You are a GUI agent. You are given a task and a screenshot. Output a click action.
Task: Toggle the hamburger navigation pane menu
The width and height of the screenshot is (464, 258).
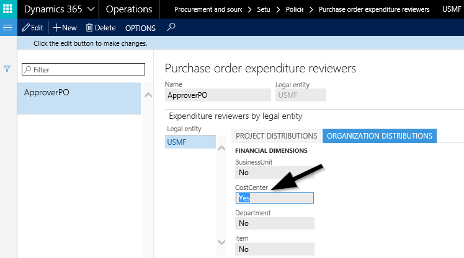8,28
